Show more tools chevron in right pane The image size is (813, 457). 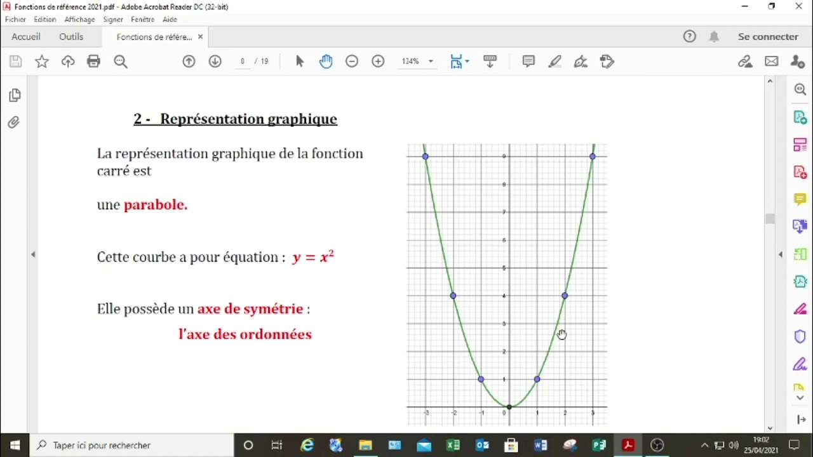click(x=800, y=398)
